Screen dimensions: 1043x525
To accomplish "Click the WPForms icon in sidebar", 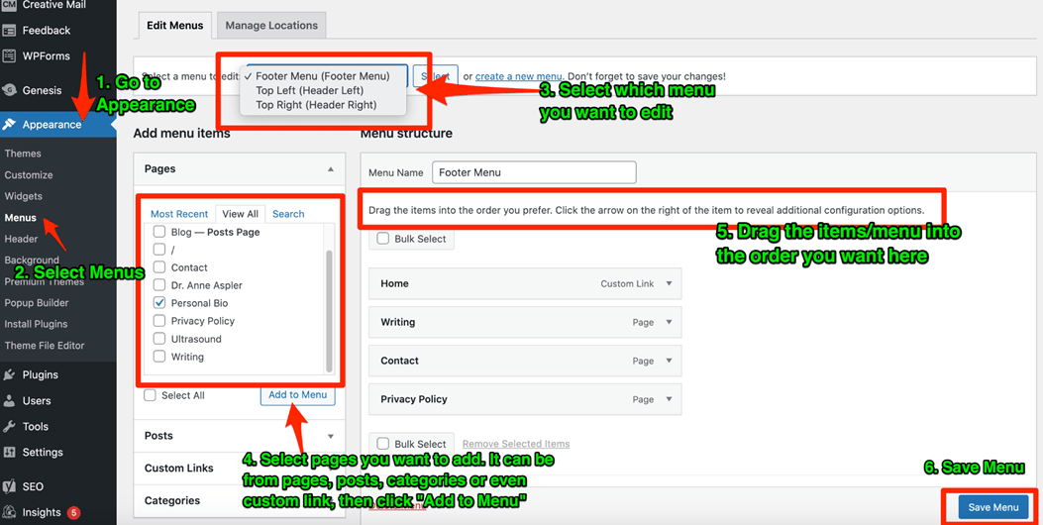I will (x=9, y=56).
